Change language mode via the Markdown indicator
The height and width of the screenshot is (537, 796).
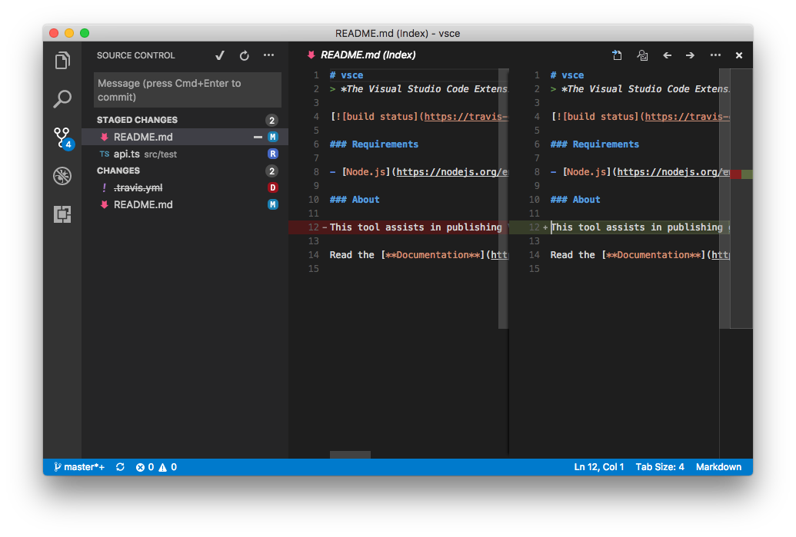point(719,466)
